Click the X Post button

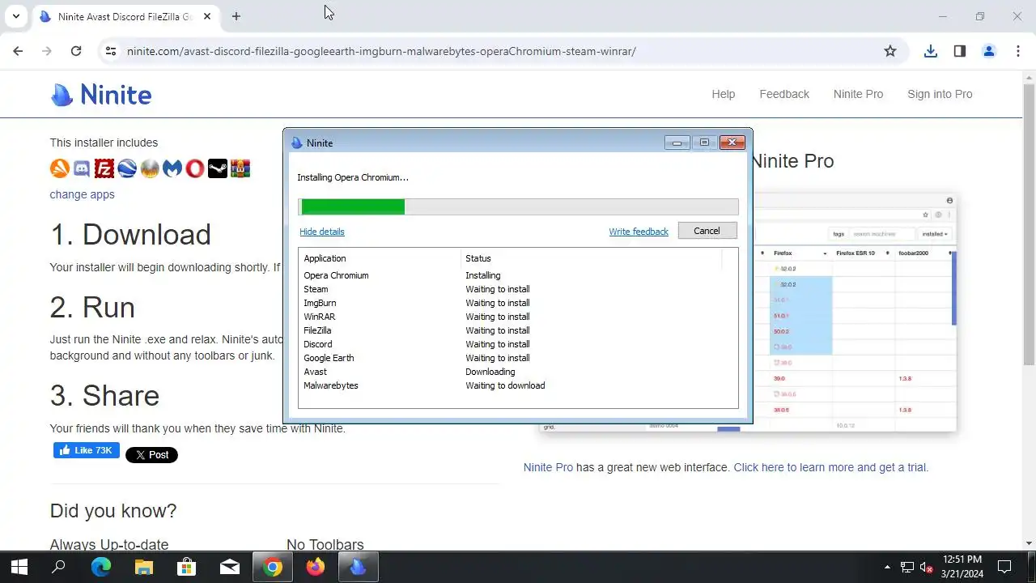[x=151, y=455]
